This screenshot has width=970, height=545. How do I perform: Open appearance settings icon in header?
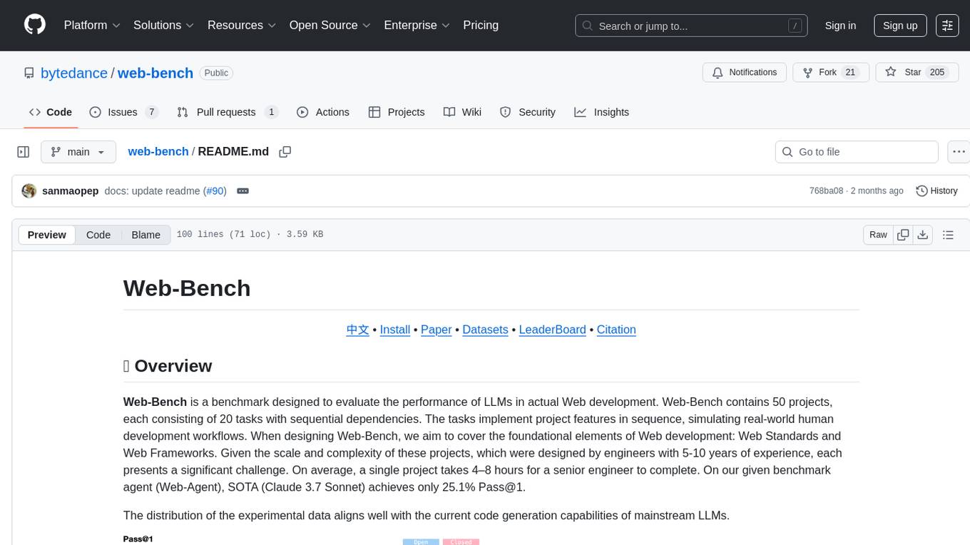[x=947, y=26]
